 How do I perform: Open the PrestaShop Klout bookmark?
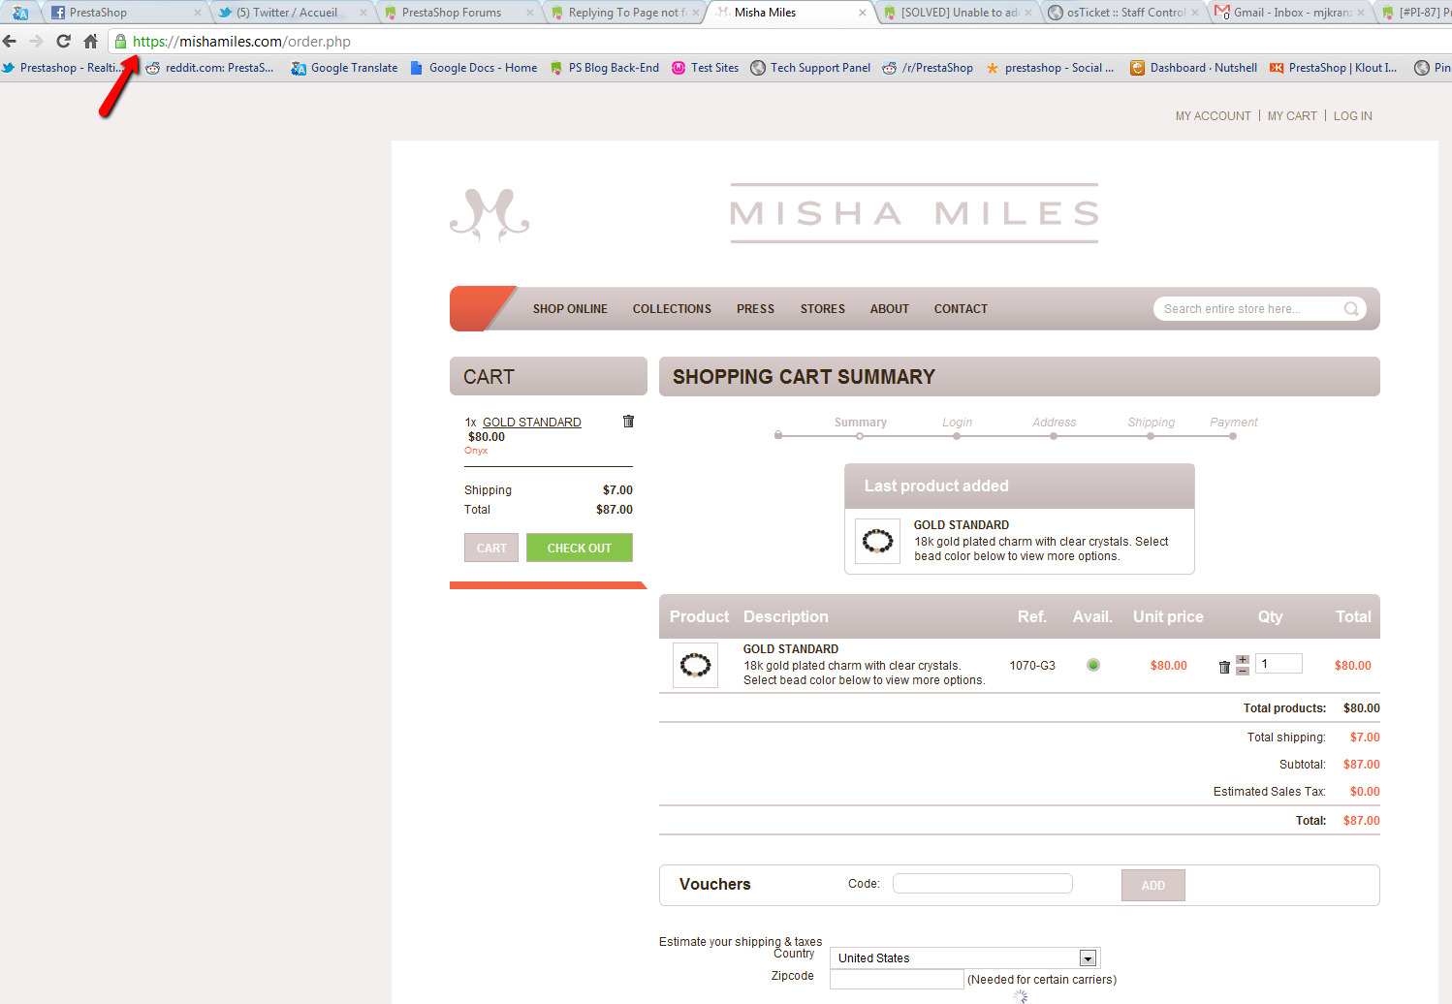coord(1334,68)
